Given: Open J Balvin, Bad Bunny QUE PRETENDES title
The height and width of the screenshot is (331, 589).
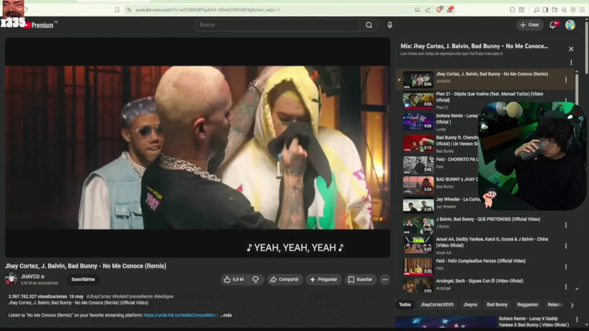Looking at the screenshot, I should click(488, 219).
